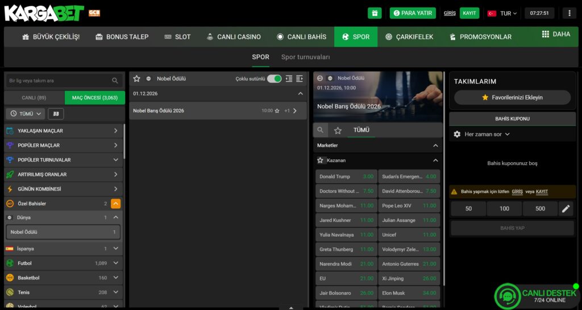Image resolution: width=582 pixels, height=310 pixels.
Task: Open the TUR language dropdown
Action: pyautogui.click(x=500, y=13)
